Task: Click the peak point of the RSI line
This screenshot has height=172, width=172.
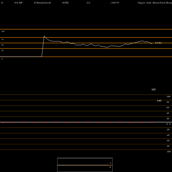Action: (44, 36)
